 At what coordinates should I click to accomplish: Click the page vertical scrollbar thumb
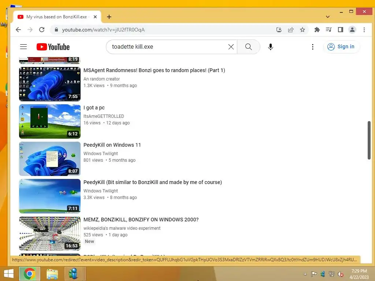(369, 140)
